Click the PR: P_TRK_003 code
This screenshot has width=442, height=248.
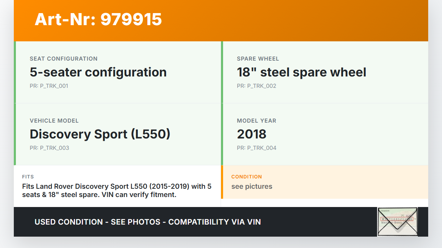click(49, 148)
